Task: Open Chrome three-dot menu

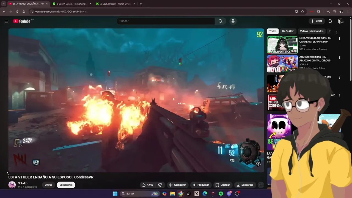Action: (x=348, y=12)
